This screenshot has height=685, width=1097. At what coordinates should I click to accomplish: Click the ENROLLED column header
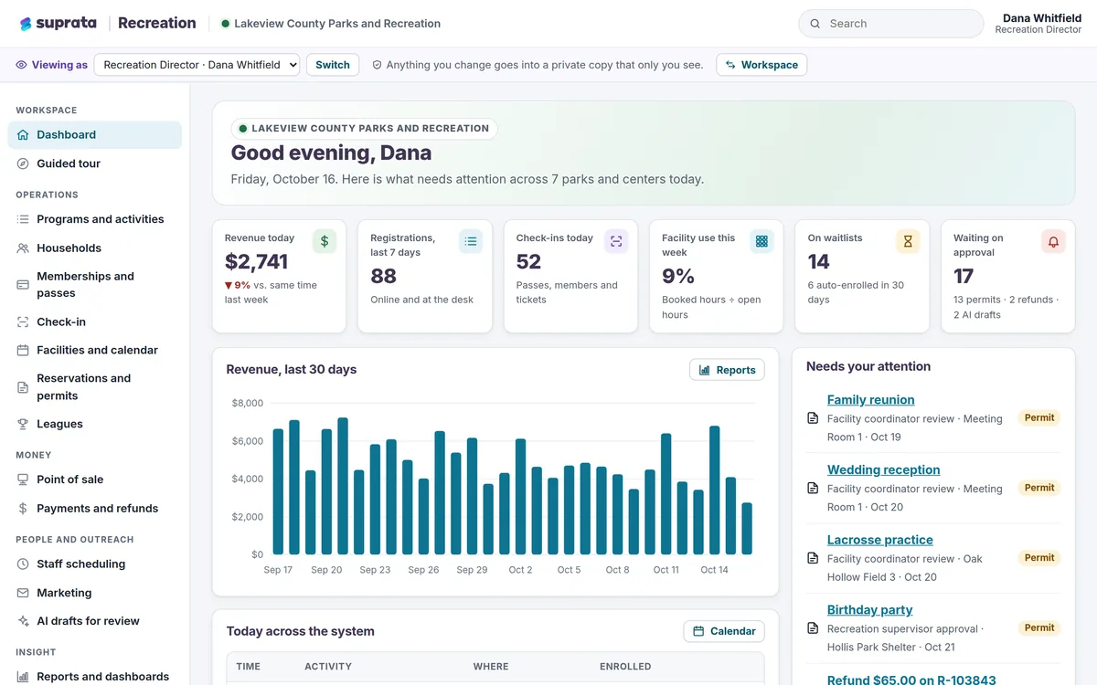625,667
